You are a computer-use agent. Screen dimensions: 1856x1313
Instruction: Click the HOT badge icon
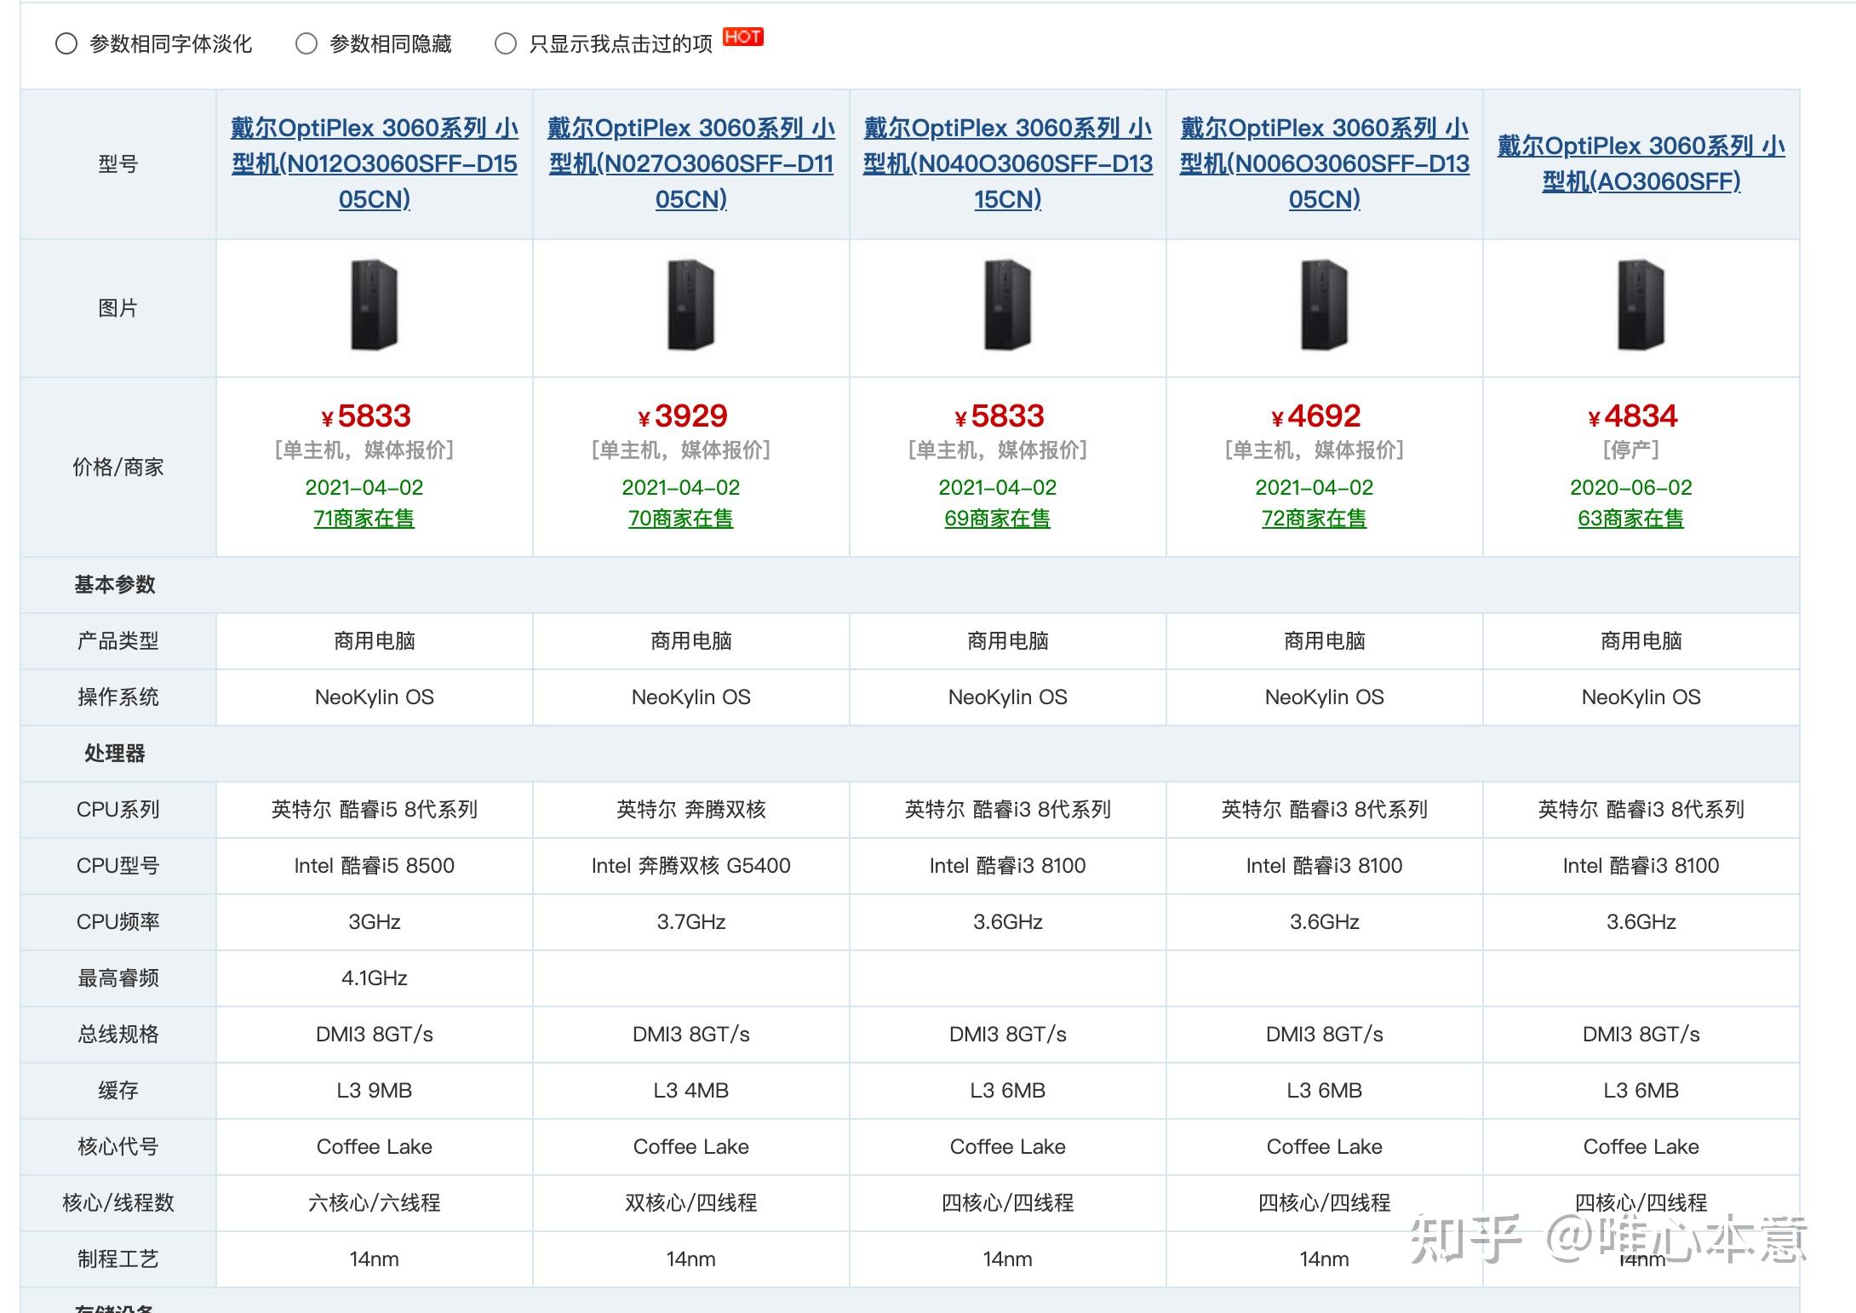tap(742, 37)
